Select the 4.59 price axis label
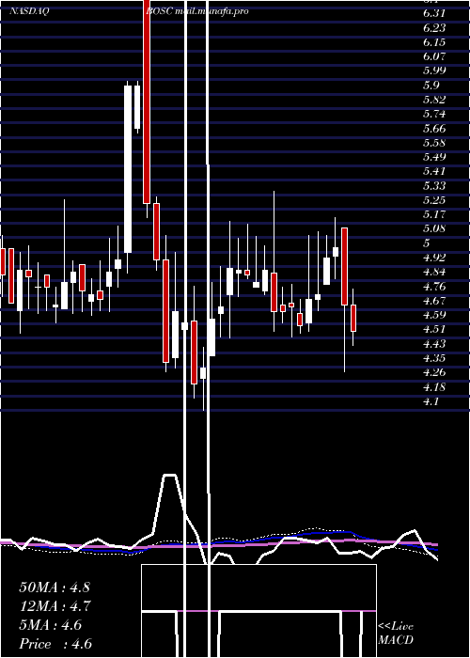This screenshot has width=470, height=658. [434, 315]
